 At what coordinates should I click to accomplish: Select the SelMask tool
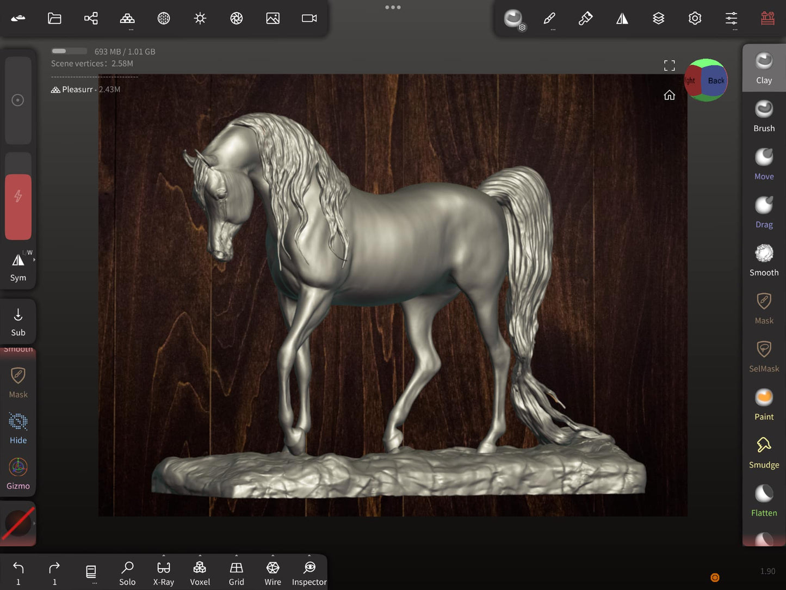click(x=764, y=357)
